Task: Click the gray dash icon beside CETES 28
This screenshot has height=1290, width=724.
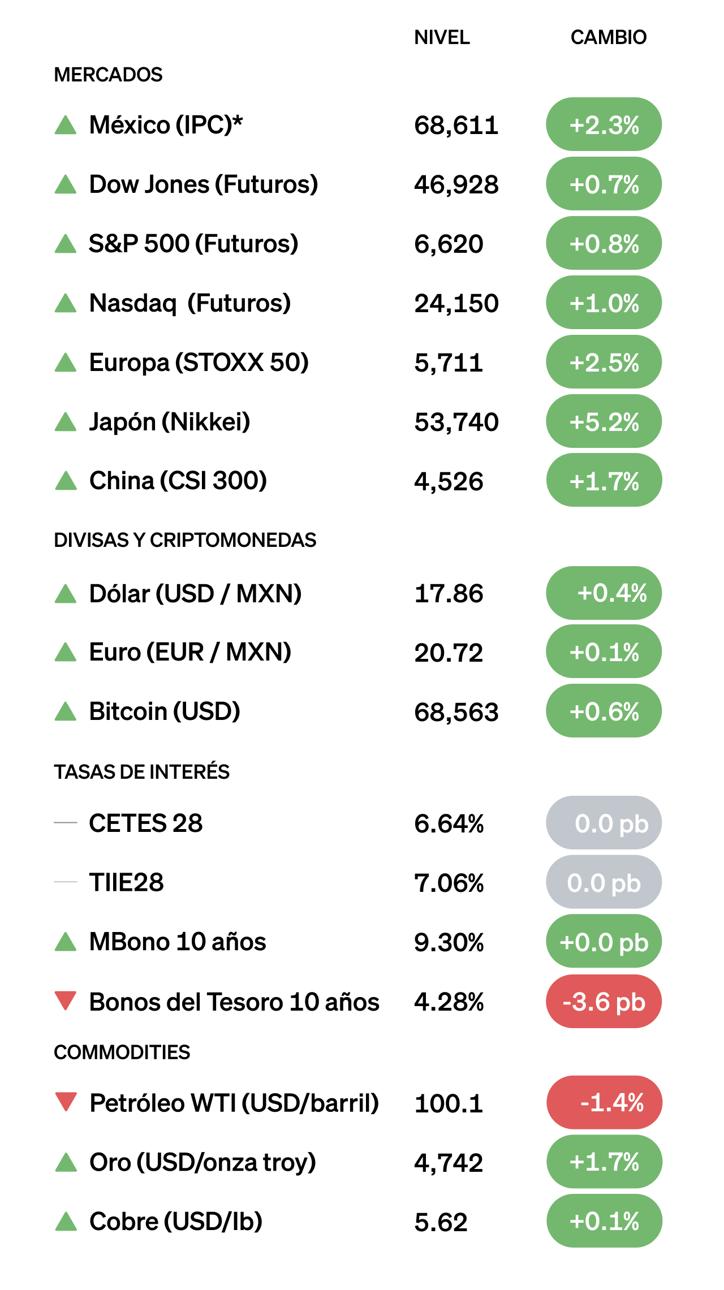Action: (x=66, y=823)
